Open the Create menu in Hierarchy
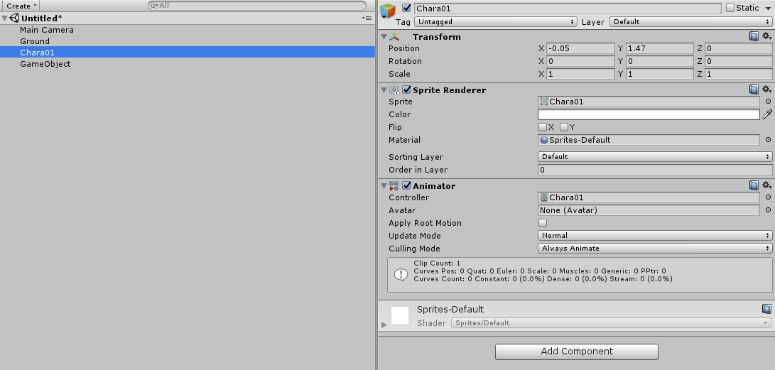775x370 pixels. 21,6
